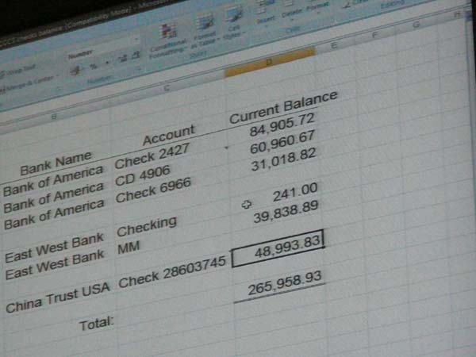Select column G header
Screen dimensions: 476x357
click(416, 25)
